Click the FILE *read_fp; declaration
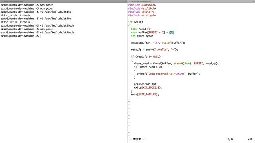 (141, 29)
